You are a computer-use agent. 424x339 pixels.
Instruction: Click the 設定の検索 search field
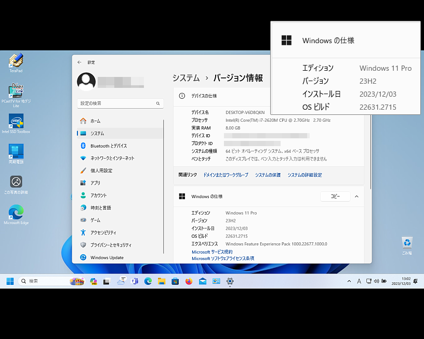pyautogui.click(x=121, y=103)
